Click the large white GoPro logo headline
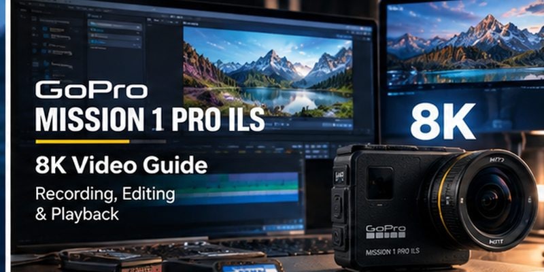The height and width of the screenshot is (272, 544). [x=91, y=90]
